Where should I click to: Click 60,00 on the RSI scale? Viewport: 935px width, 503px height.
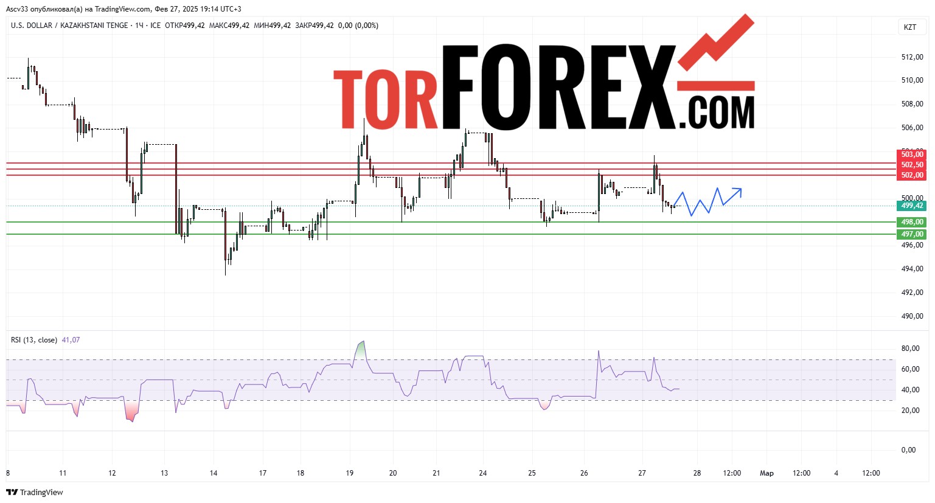click(910, 369)
